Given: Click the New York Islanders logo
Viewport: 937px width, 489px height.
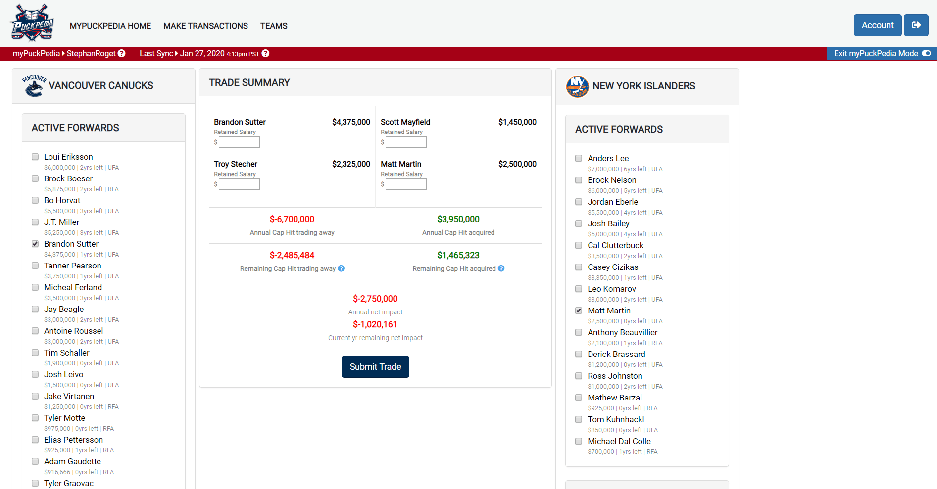Looking at the screenshot, I should tap(577, 87).
